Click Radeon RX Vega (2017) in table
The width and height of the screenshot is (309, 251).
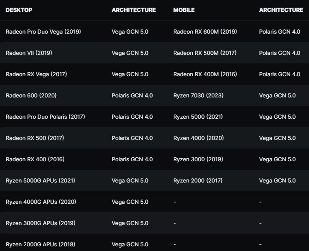[x=36, y=74]
